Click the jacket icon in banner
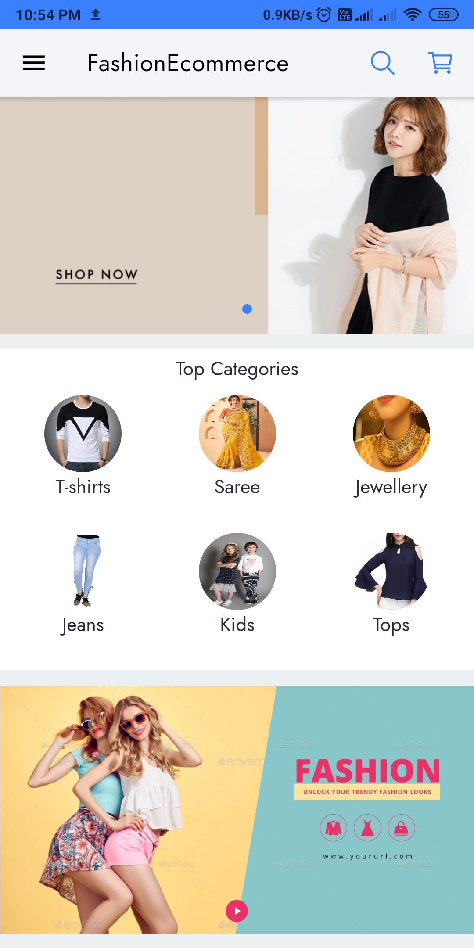Image resolution: width=474 pixels, height=948 pixels. [334, 828]
